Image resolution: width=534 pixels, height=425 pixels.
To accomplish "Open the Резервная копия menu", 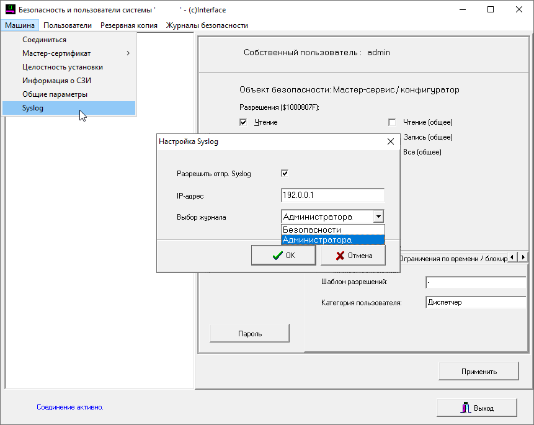I will (x=128, y=25).
